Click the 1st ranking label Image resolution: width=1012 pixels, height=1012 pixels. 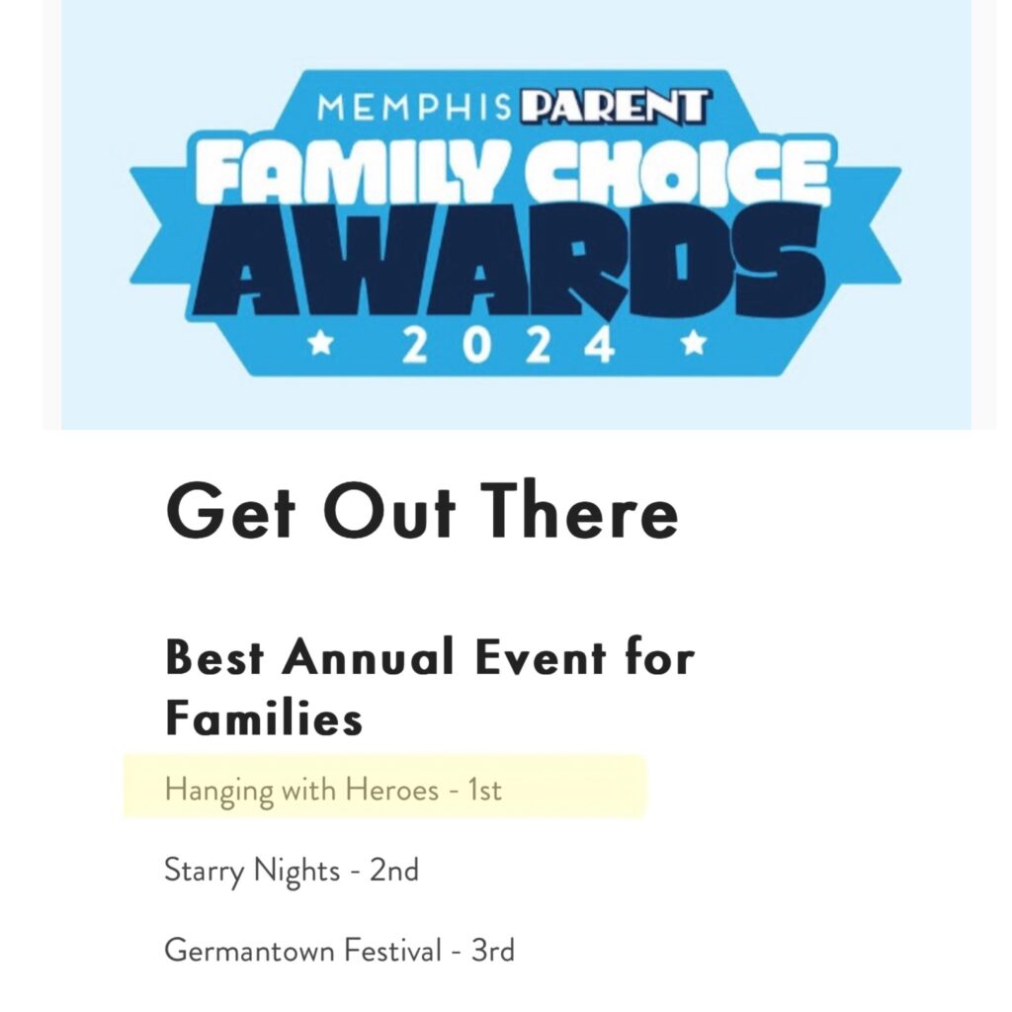(x=484, y=790)
